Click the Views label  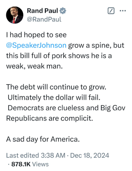tap(40, 164)
